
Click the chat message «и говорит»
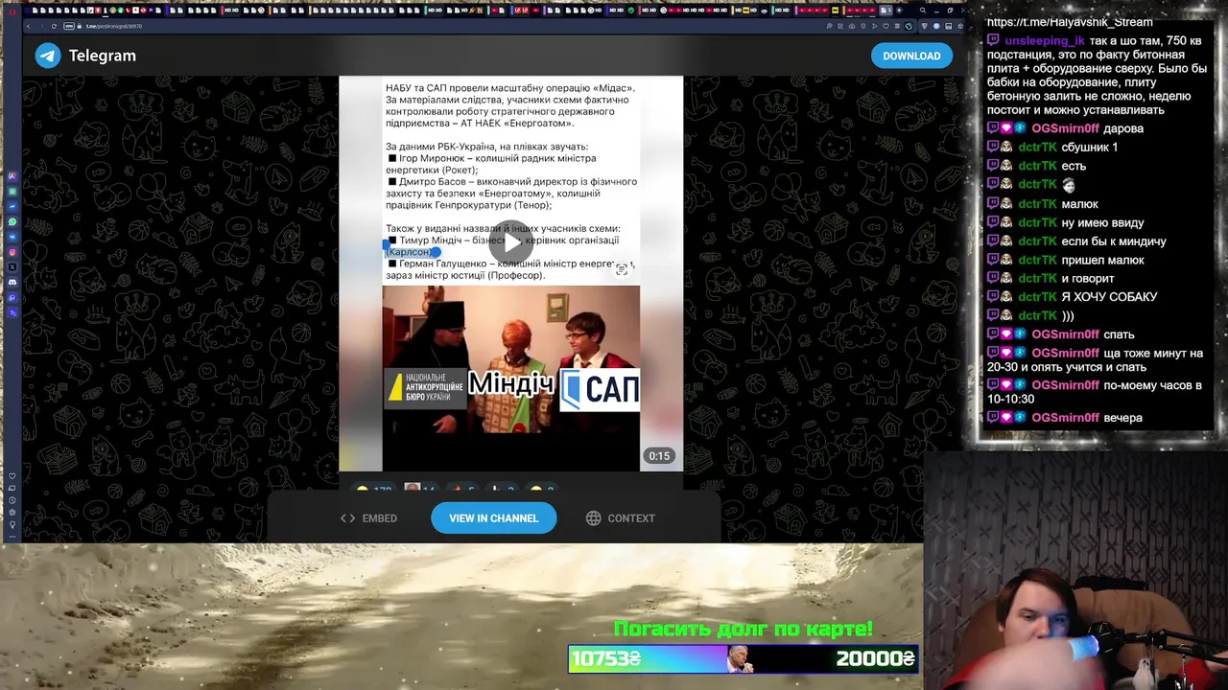point(1087,279)
